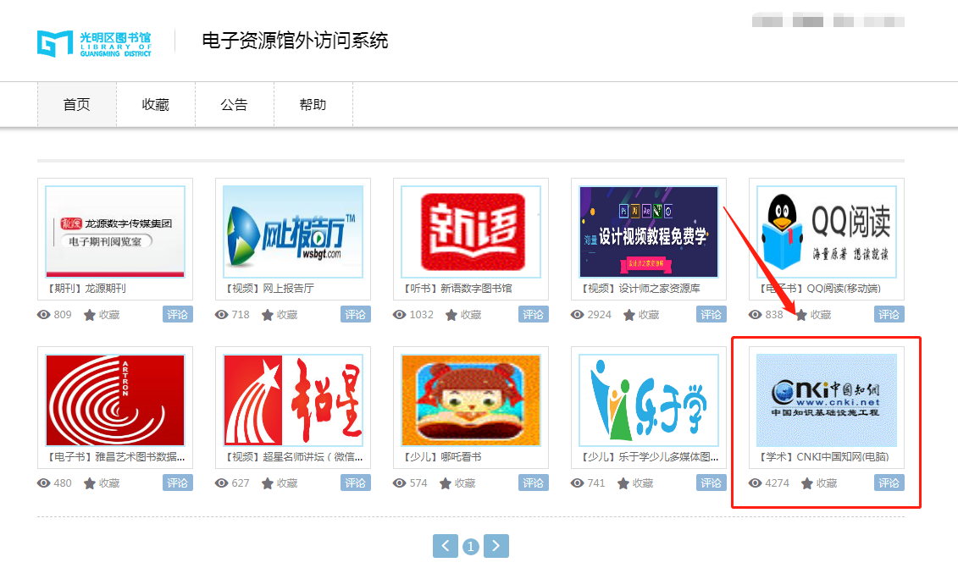Click the 【学术】CNKI中国知网(电脑) title
This screenshot has height=568, width=958.
[x=823, y=457]
